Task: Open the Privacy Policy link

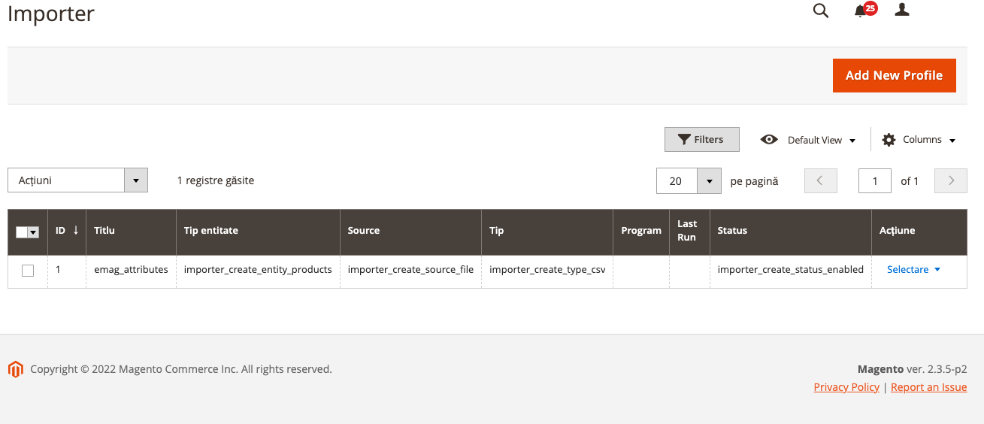Action: [846, 387]
